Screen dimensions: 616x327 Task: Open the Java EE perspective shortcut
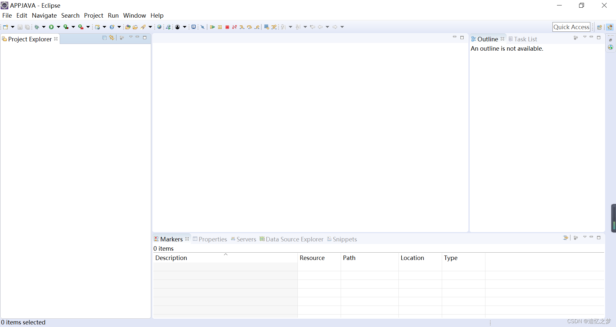[611, 27]
